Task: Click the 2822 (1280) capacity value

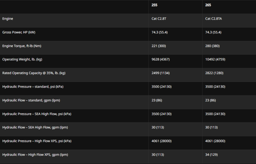Action: pyautogui.click(x=215, y=73)
